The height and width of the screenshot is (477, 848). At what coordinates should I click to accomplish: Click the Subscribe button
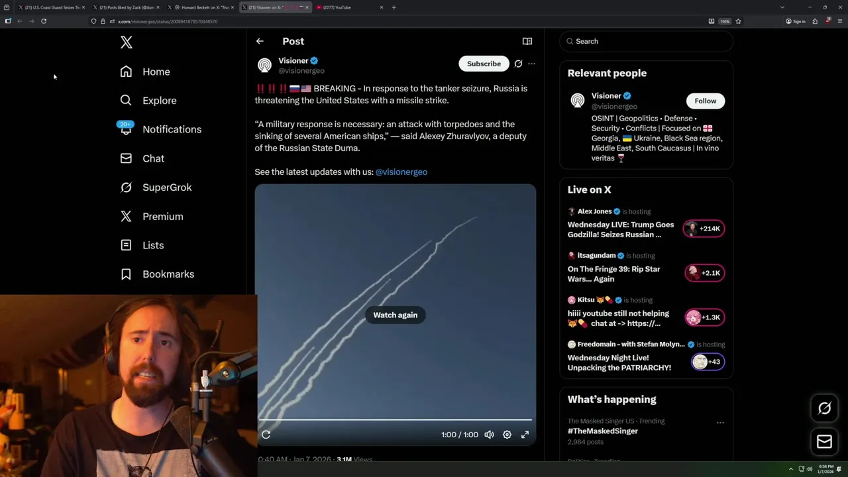(484, 64)
